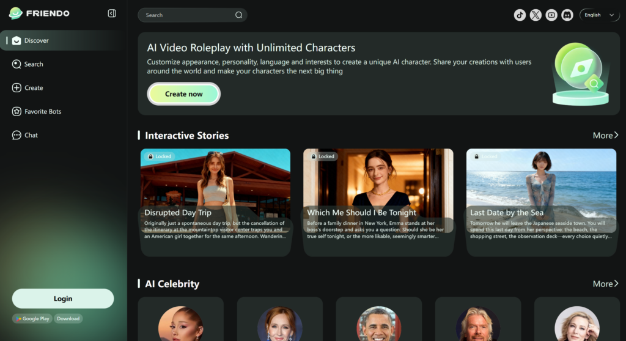Viewport: 626px width, 341px height.
Task: Open the YouTube social link
Action: (x=551, y=15)
